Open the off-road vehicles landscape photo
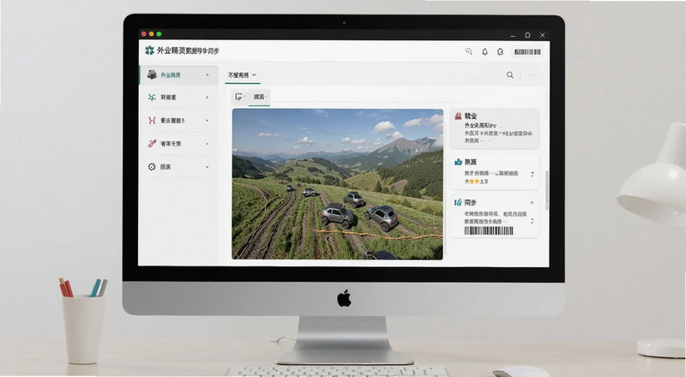This screenshot has width=686, height=377. pyautogui.click(x=337, y=184)
